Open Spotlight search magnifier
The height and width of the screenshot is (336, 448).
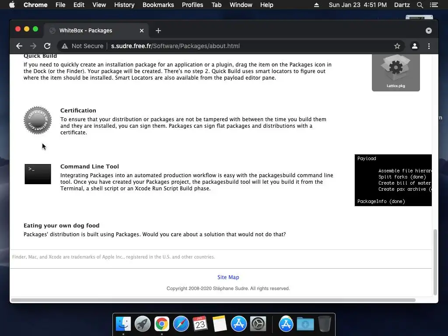[x=420, y=5]
